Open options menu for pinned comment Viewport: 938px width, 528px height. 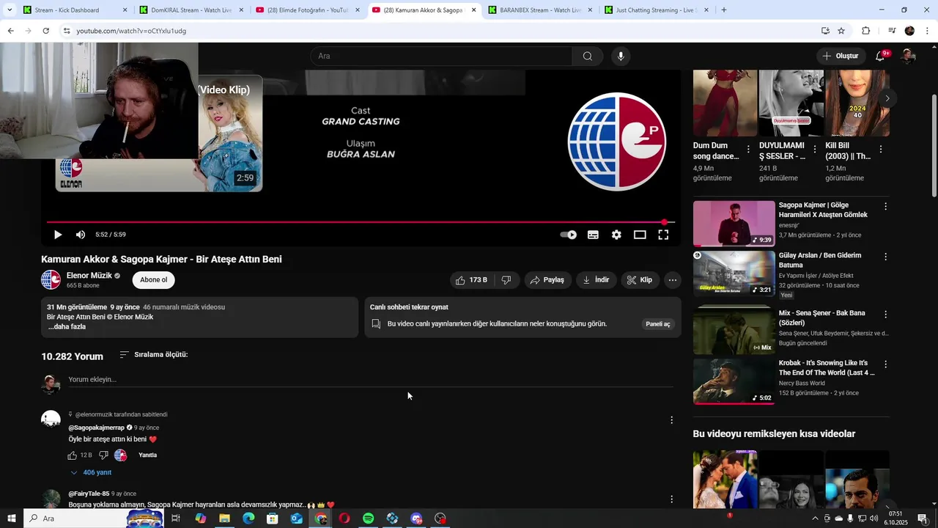(671, 420)
